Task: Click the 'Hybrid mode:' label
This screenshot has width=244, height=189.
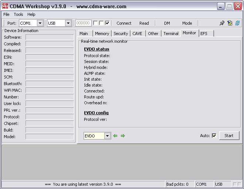Action: tap(96, 67)
